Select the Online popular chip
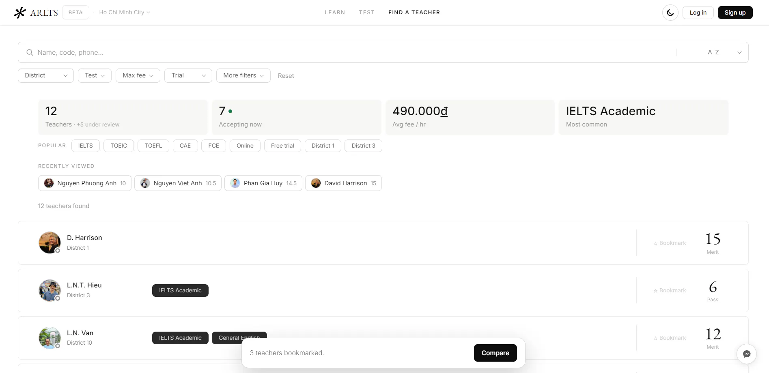769x373 pixels. tap(245, 146)
